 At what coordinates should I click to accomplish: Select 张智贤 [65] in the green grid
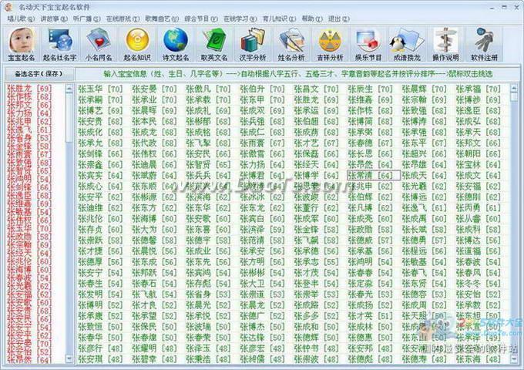click(x=208, y=164)
